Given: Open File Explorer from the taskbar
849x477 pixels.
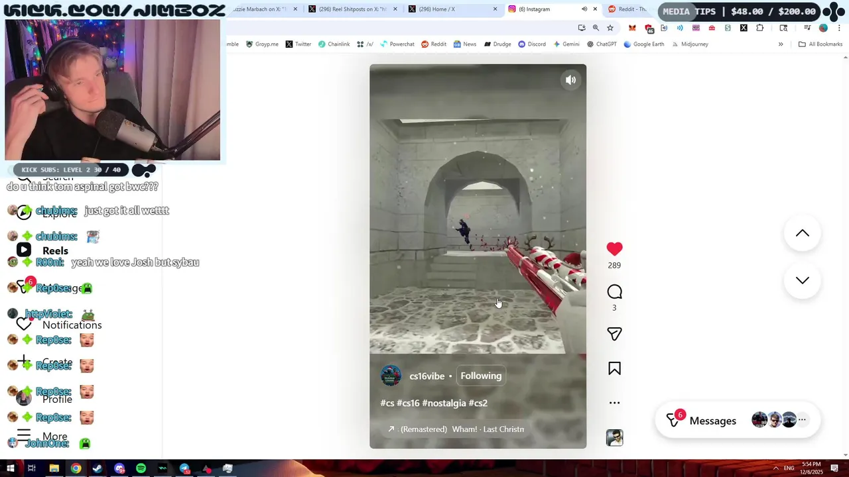Looking at the screenshot, I should pos(54,468).
